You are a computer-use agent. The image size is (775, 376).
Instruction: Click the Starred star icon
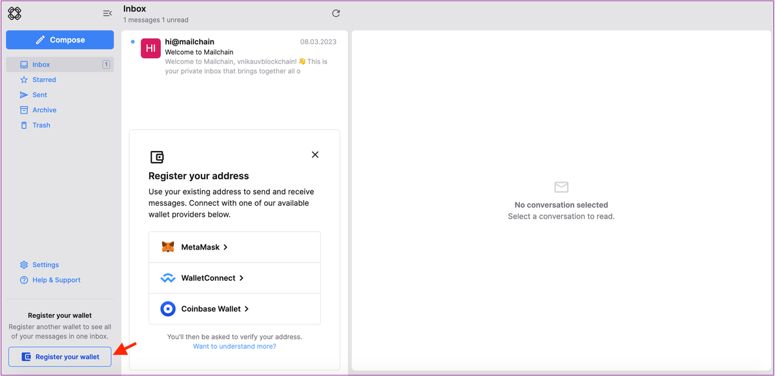(24, 80)
